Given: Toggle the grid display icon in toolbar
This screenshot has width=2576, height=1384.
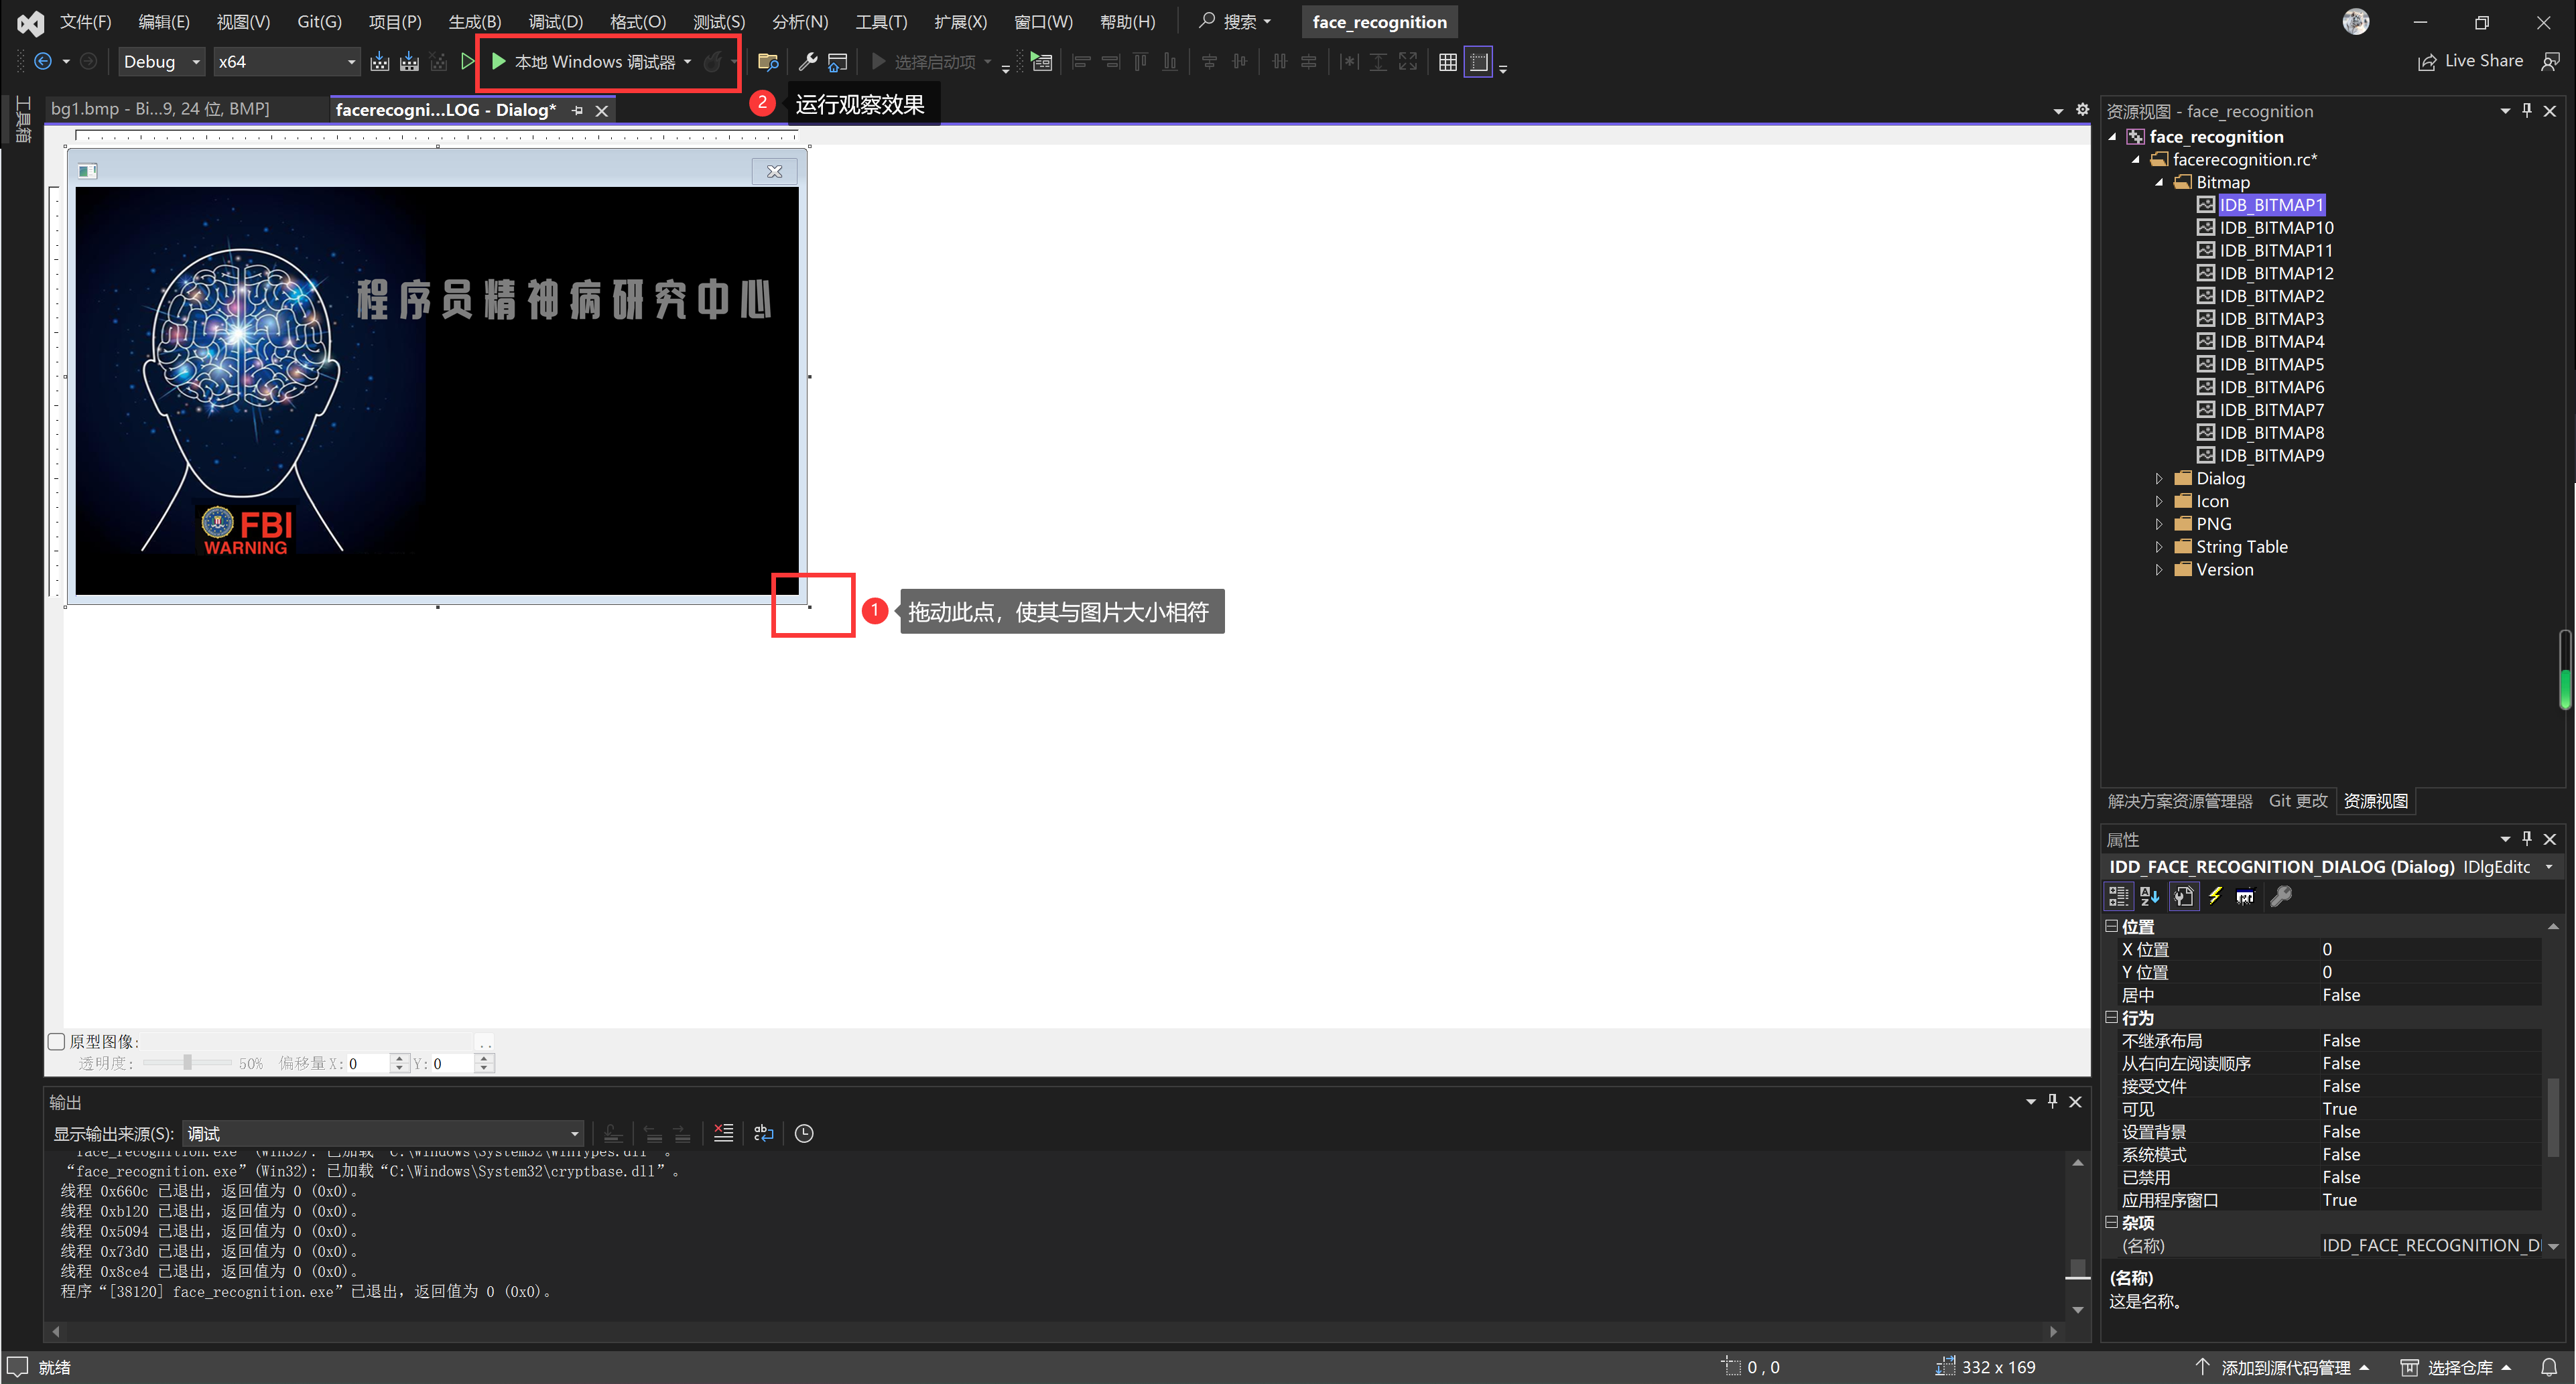Looking at the screenshot, I should (x=1447, y=62).
